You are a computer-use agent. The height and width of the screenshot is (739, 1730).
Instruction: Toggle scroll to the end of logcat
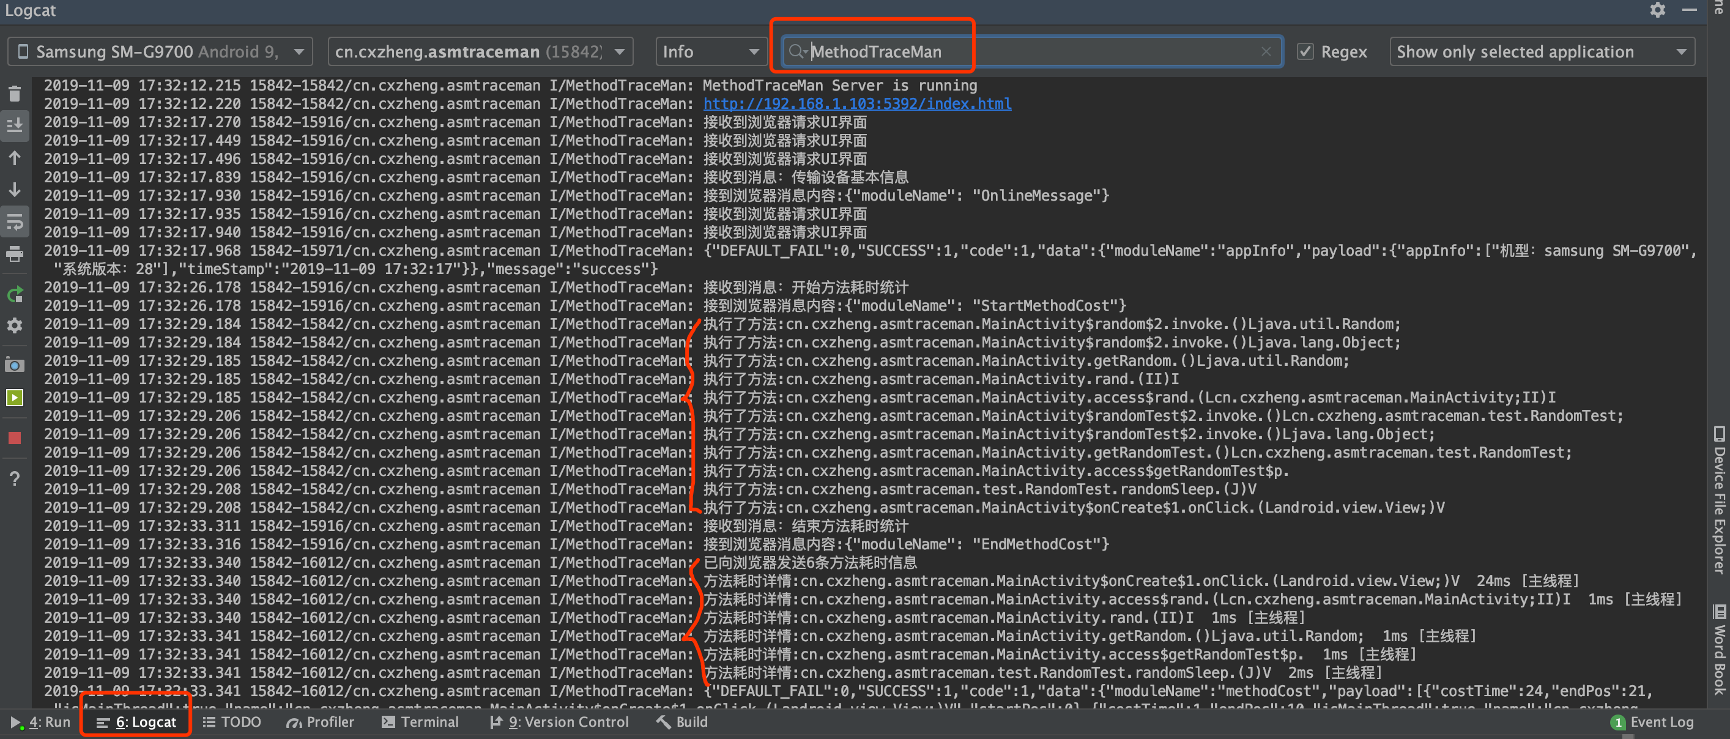click(x=15, y=125)
